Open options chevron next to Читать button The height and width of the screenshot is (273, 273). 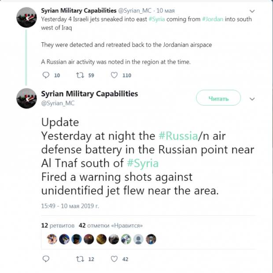(252, 99)
